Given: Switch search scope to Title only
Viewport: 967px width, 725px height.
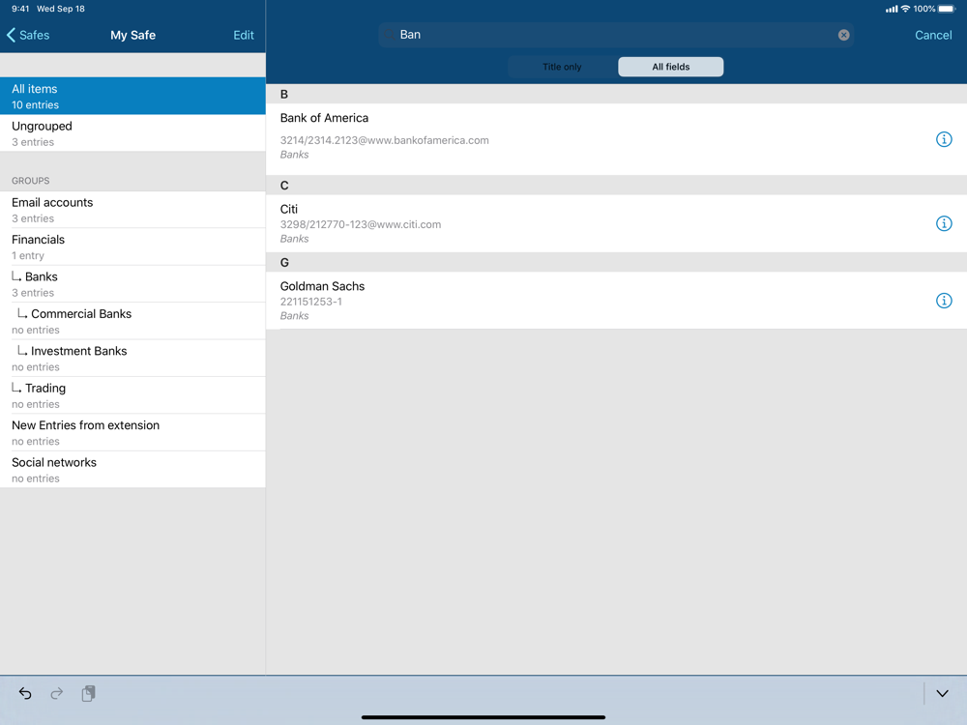Looking at the screenshot, I should pos(562,67).
